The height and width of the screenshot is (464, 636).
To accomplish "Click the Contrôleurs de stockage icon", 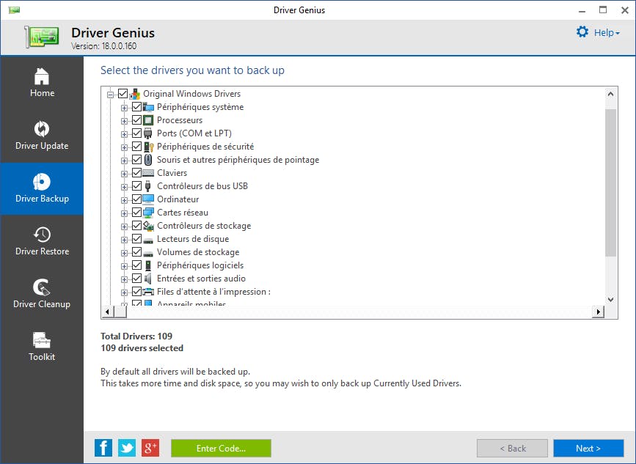I will click(x=148, y=226).
